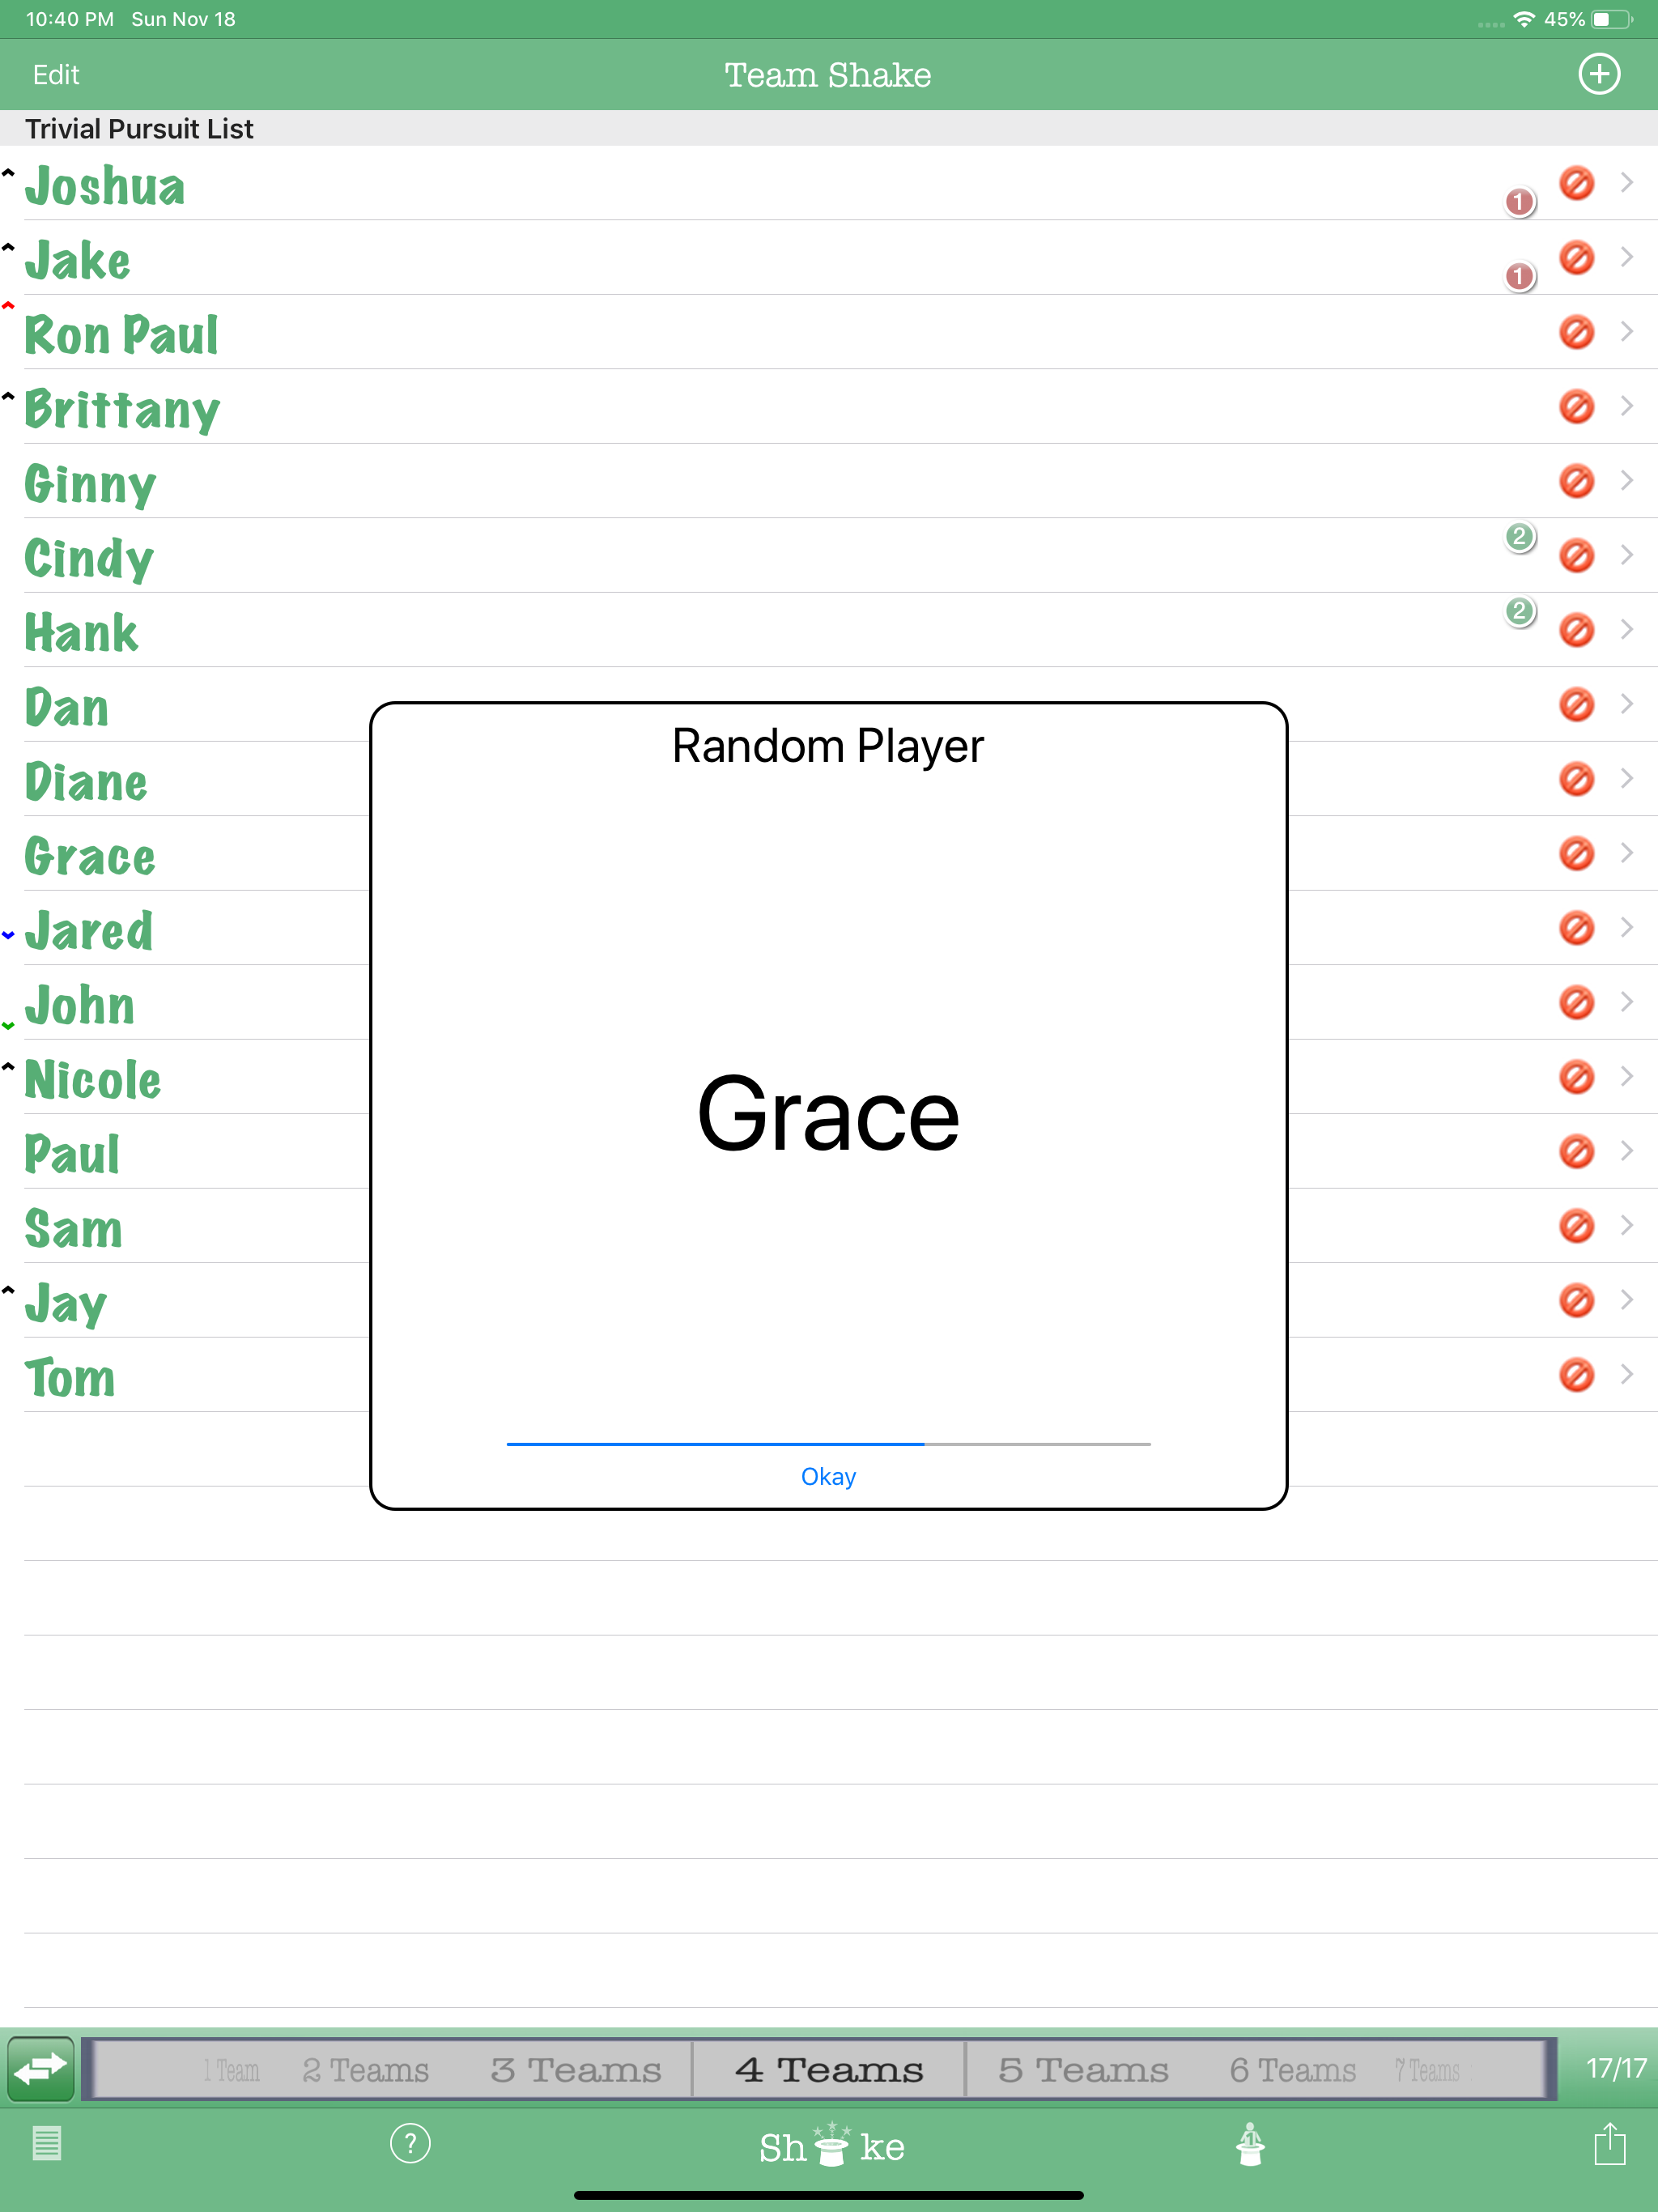
Task: Open the help question mark icon
Action: pos(410,2143)
